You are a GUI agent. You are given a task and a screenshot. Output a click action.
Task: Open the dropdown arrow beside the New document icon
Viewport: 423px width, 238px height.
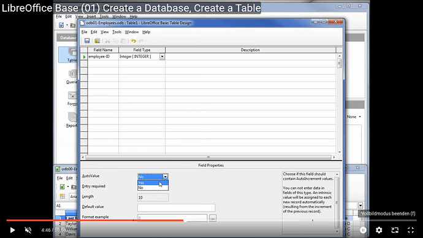67,25
